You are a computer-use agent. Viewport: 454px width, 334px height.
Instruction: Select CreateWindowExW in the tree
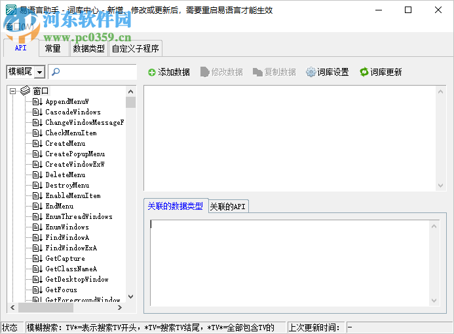pyautogui.click(x=75, y=165)
